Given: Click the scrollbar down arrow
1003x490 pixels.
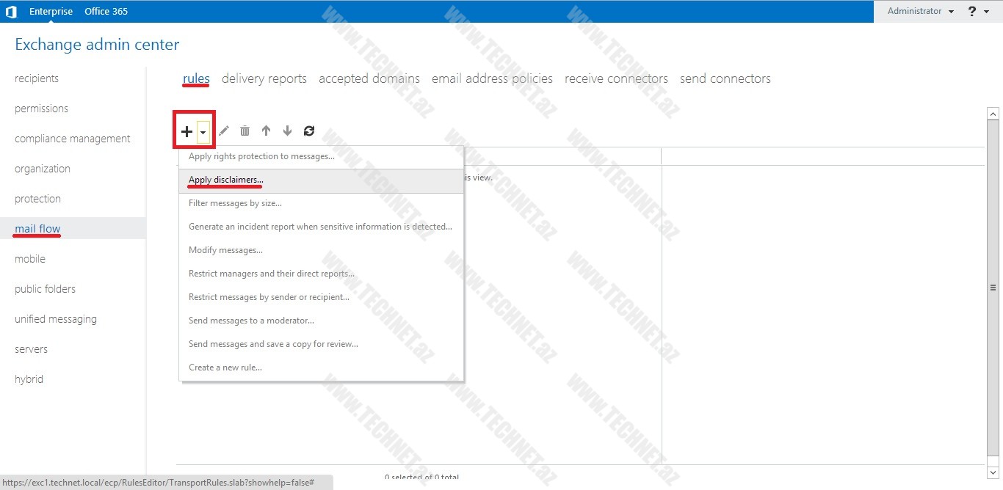Looking at the screenshot, I should 993,472.
